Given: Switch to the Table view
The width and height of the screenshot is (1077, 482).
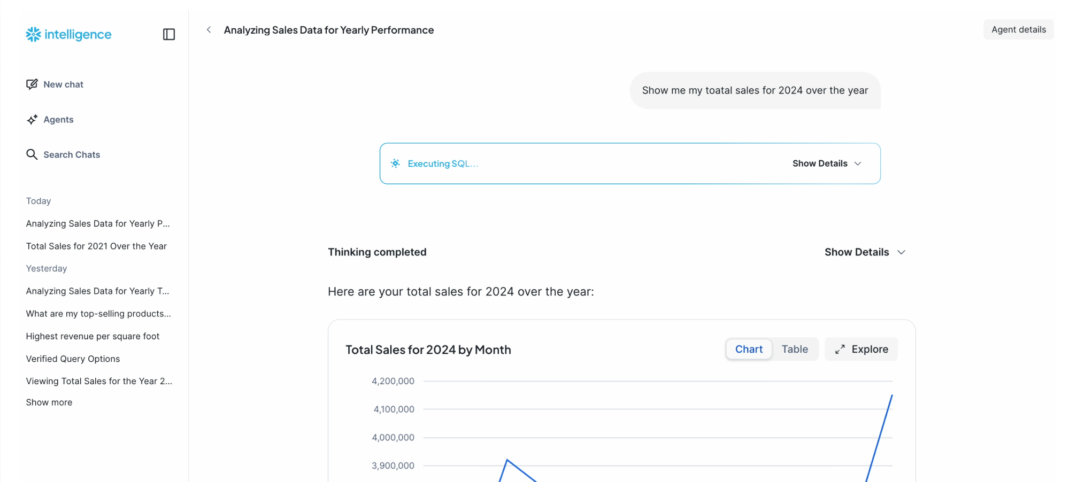Looking at the screenshot, I should (795, 349).
